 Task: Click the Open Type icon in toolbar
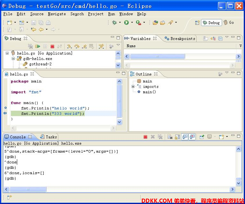pos(155,23)
